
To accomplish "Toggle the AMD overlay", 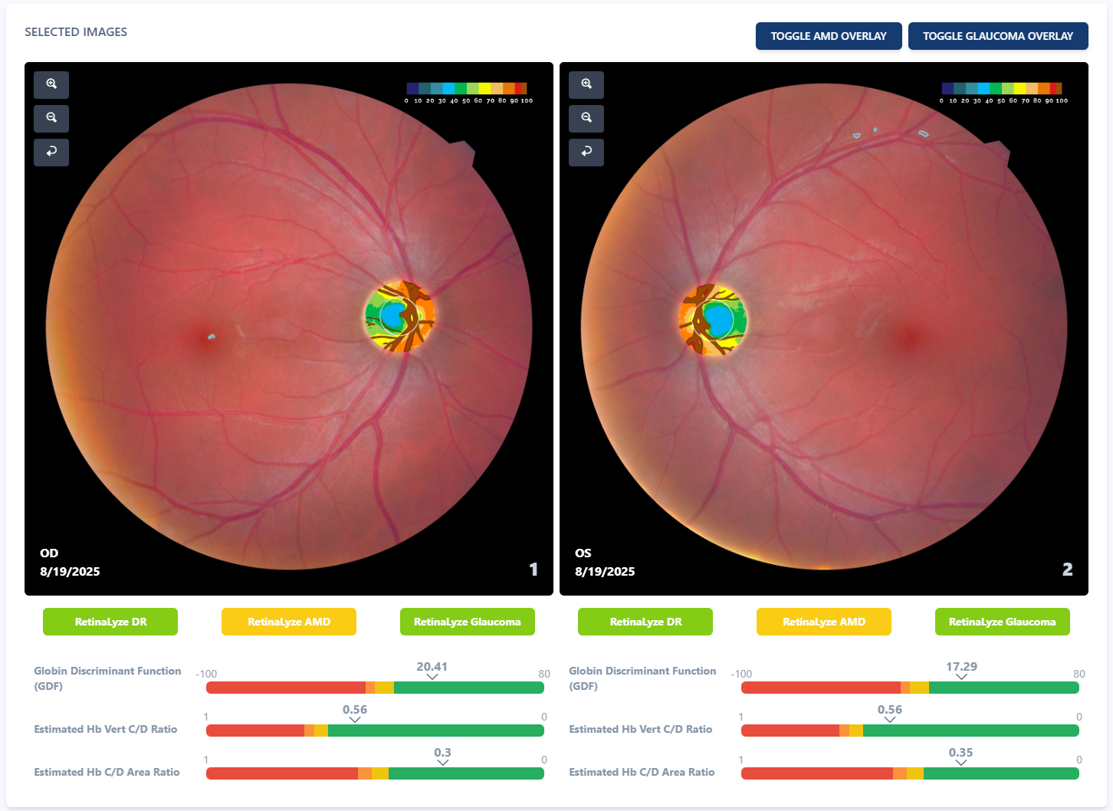I will [x=828, y=36].
